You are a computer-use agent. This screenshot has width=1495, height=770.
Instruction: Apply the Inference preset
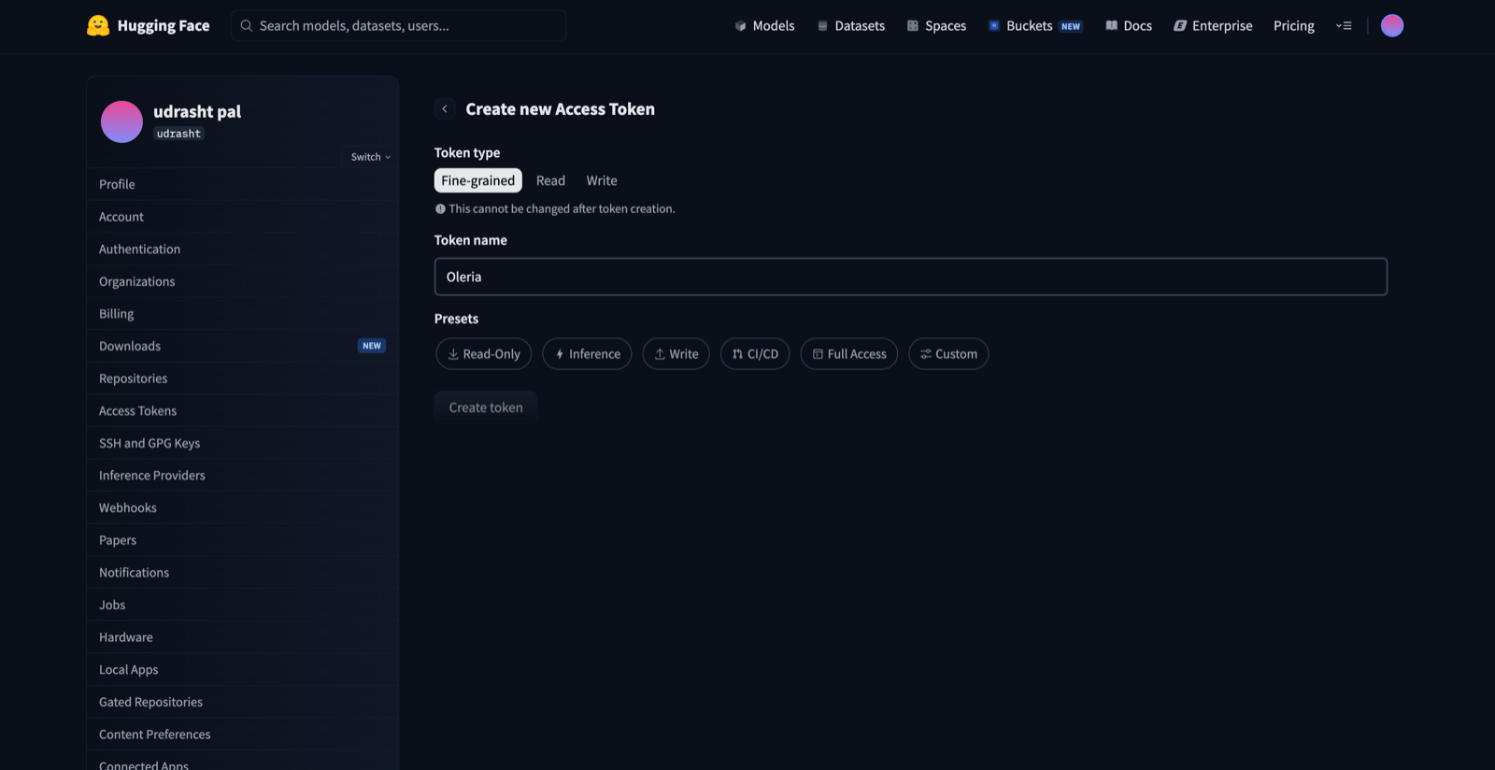[587, 353]
